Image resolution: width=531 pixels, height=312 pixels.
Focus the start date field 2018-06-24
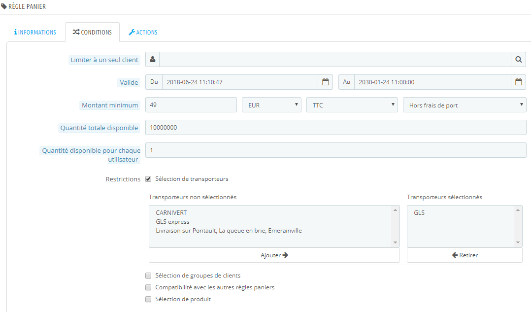click(240, 82)
